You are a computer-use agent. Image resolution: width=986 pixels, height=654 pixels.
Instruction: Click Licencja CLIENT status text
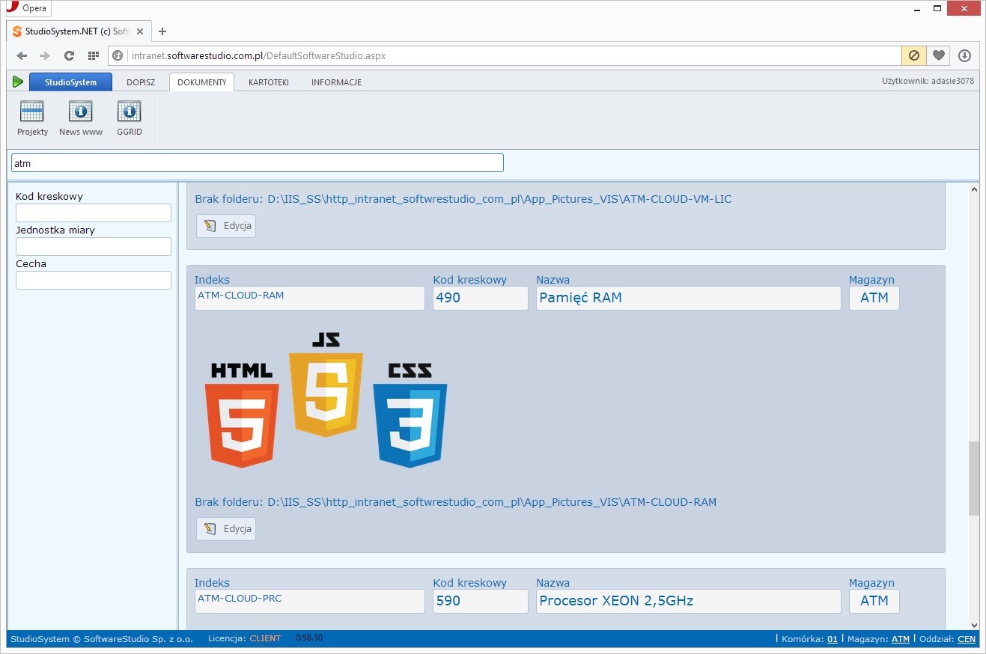tap(245, 639)
